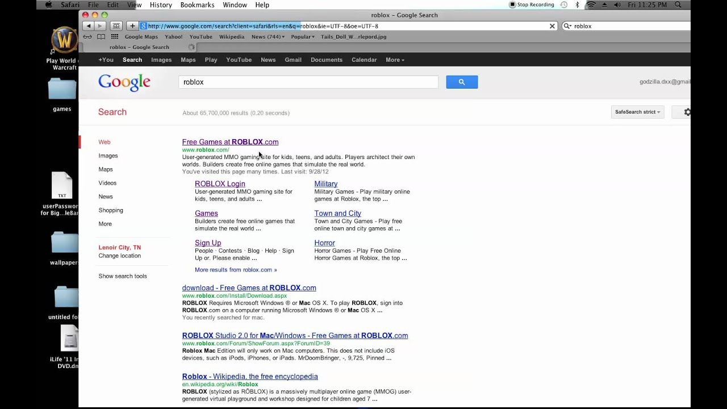The width and height of the screenshot is (727, 409).
Task: Open the Safari menu
Action: (x=70, y=5)
